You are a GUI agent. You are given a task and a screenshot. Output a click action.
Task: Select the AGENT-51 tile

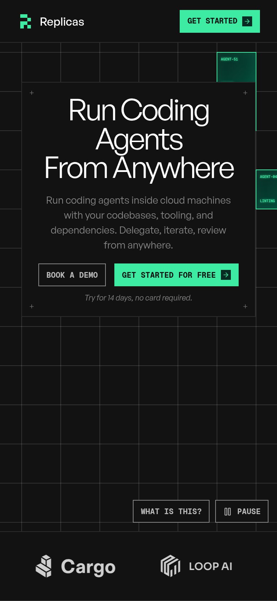pos(237,67)
